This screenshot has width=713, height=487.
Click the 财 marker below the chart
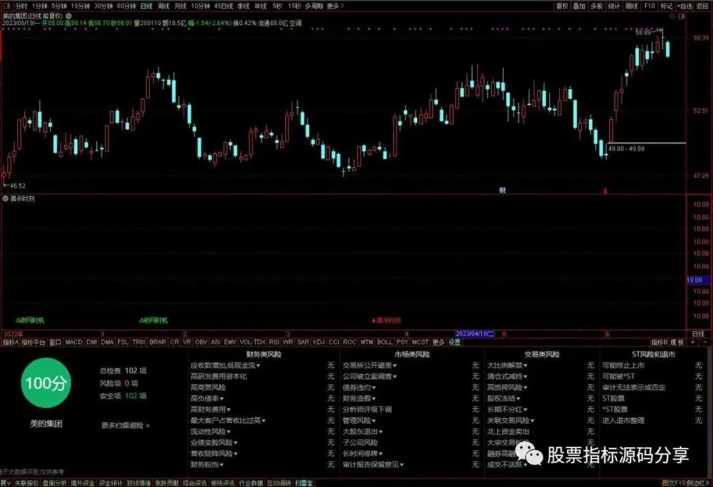point(502,190)
